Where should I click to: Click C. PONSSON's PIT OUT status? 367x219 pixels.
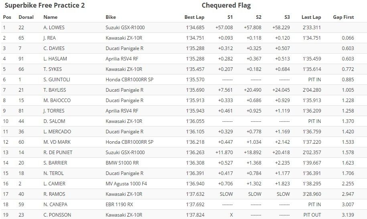coord(312,215)
